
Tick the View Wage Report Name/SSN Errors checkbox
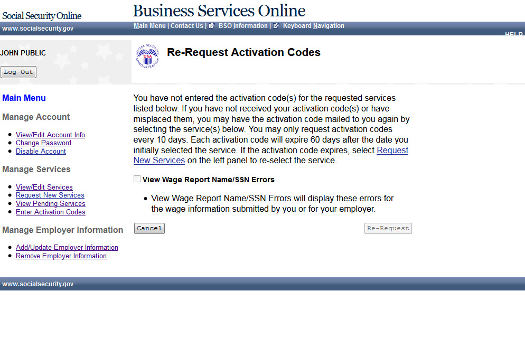(137, 179)
